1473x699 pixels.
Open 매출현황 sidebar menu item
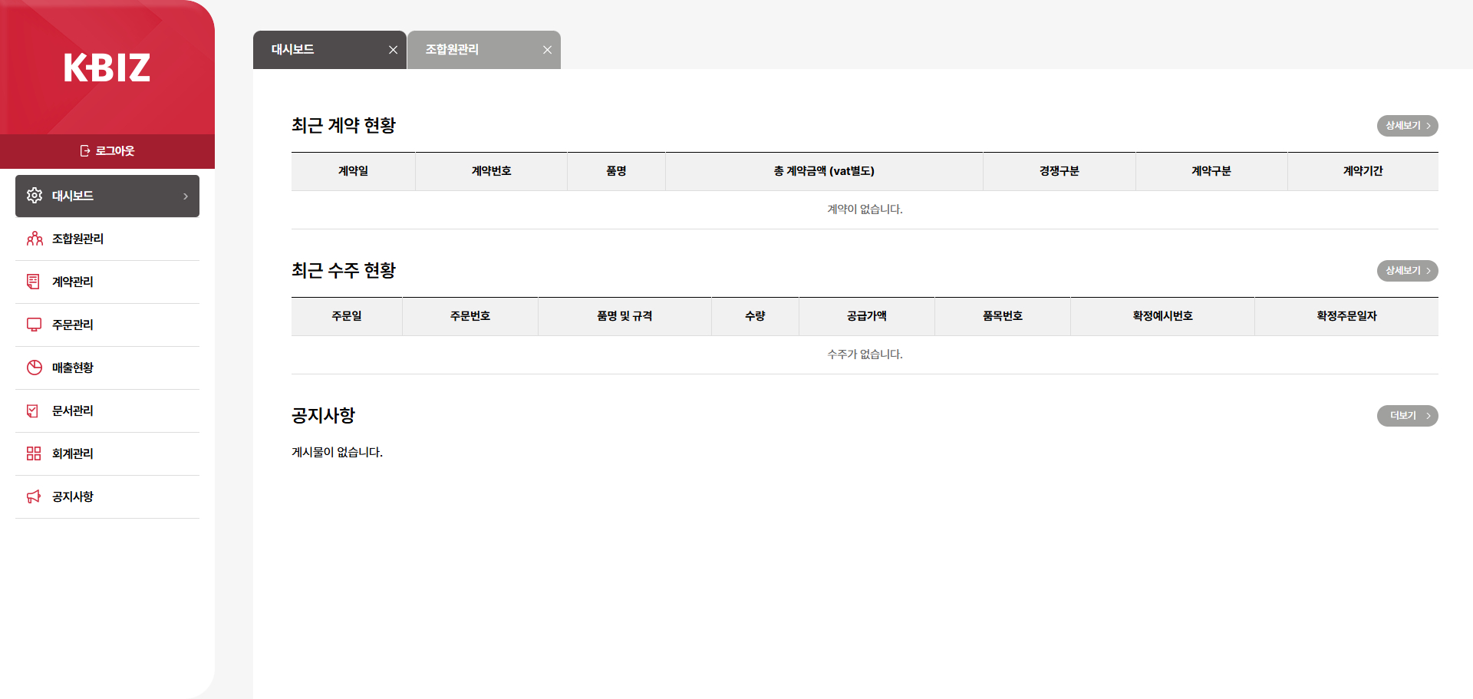pyautogui.click(x=107, y=368)
